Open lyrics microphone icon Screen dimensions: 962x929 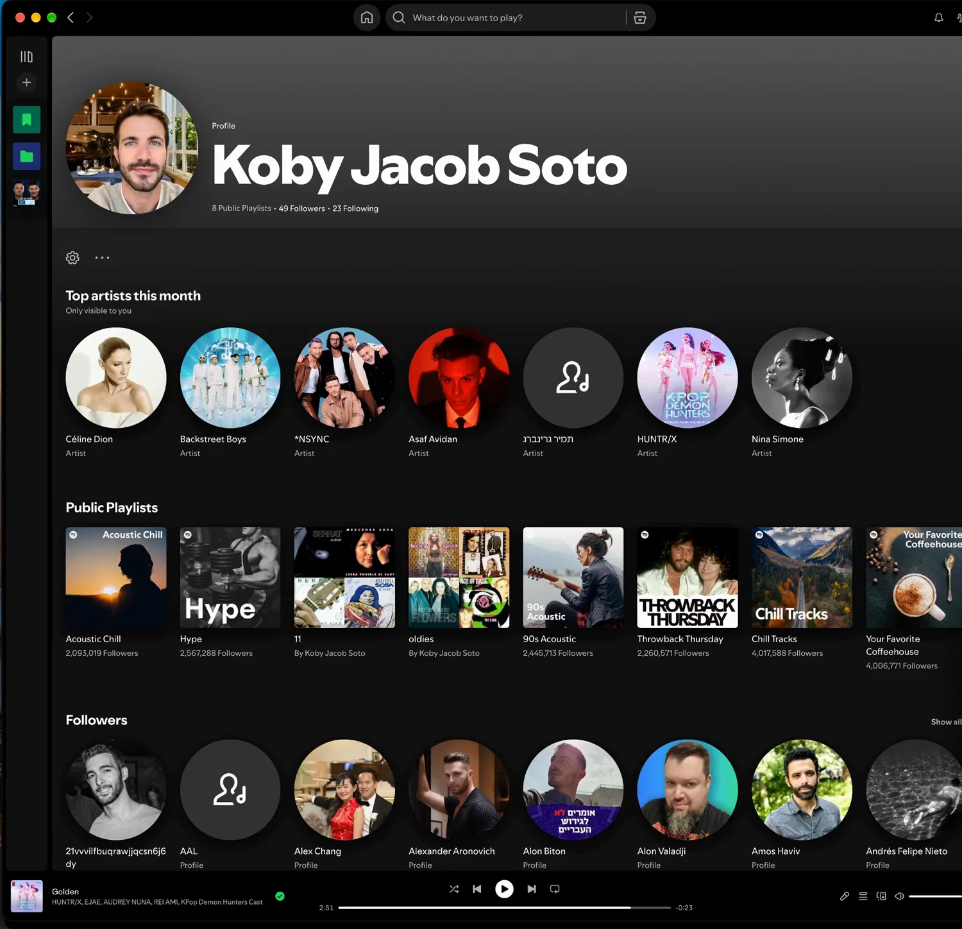tap(845, 896)
